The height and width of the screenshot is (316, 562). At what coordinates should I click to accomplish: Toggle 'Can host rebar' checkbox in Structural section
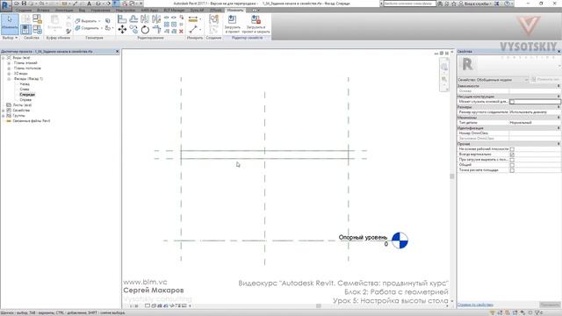(x=512, y=102)
